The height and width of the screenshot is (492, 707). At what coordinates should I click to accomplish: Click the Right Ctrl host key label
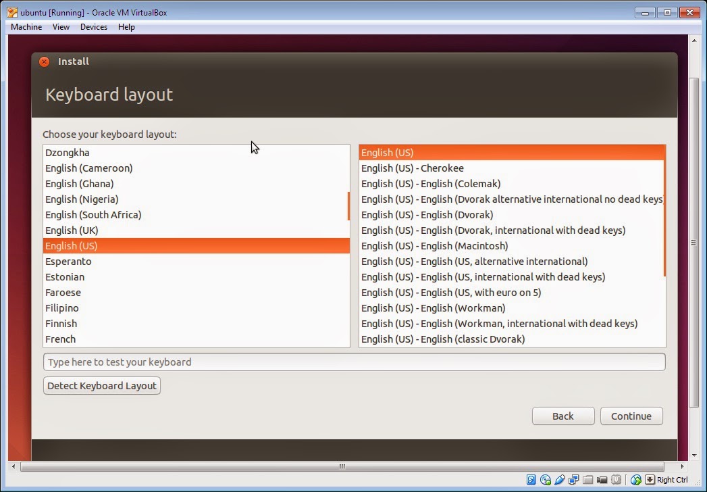(673, 480)
